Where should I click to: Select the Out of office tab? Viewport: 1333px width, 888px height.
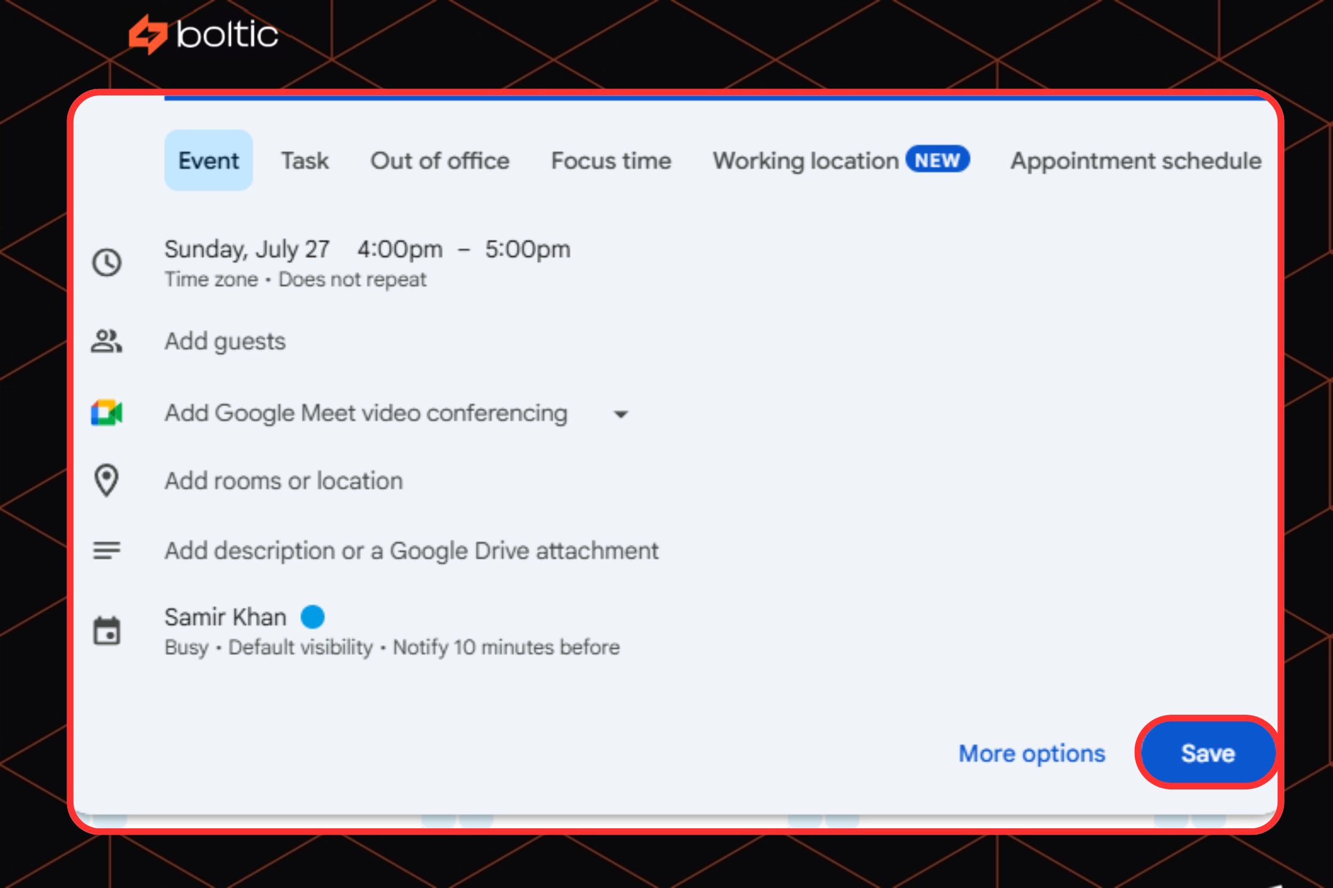pos(439,161)
